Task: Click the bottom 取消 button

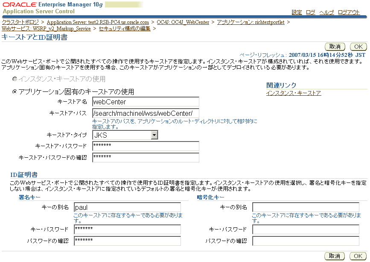Action: (335, 256)
